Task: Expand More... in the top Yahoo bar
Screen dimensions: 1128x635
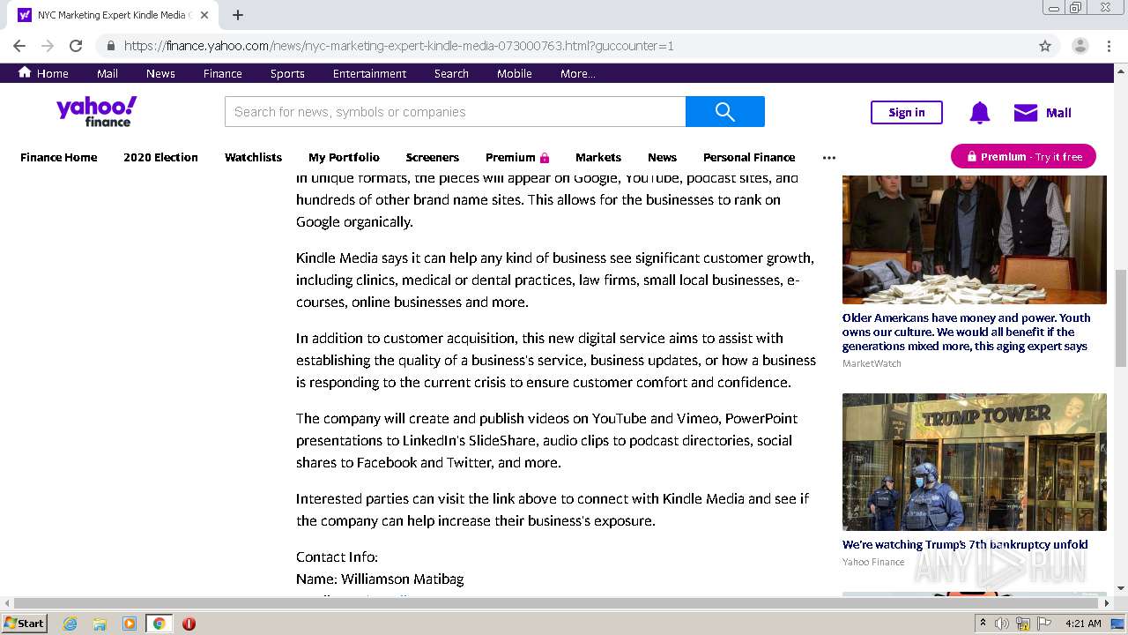Action: pos(578,73)
